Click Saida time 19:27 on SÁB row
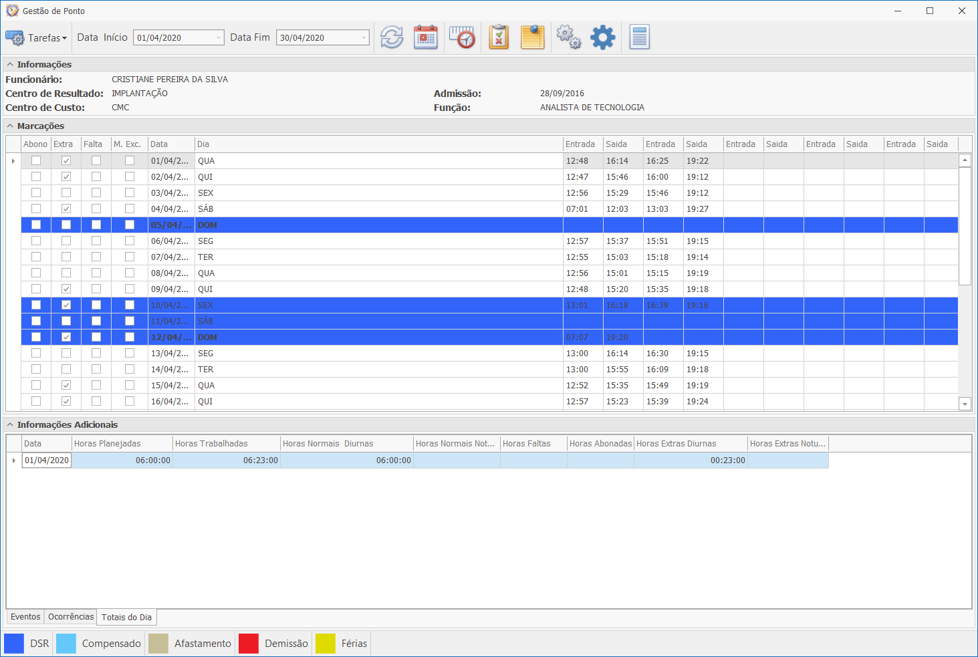The width and height of the screenshot is (978, 657). (703, 209)
